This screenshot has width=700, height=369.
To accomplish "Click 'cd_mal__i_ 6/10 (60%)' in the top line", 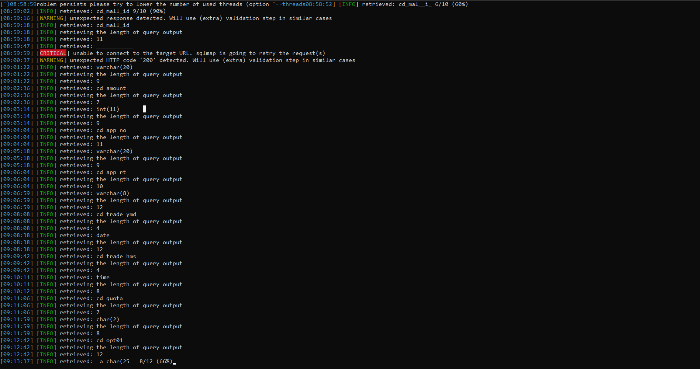I will point(433,4).
